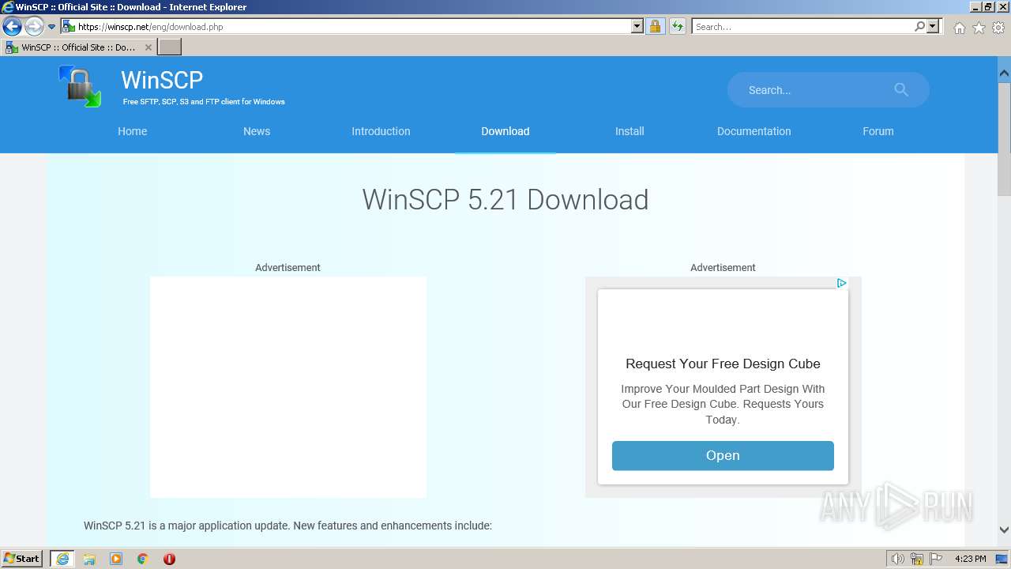Image resolution: width=1011 pixels, height=569 pixels.
Task: Open Favorites star icon
Action: tap(979, 28)
